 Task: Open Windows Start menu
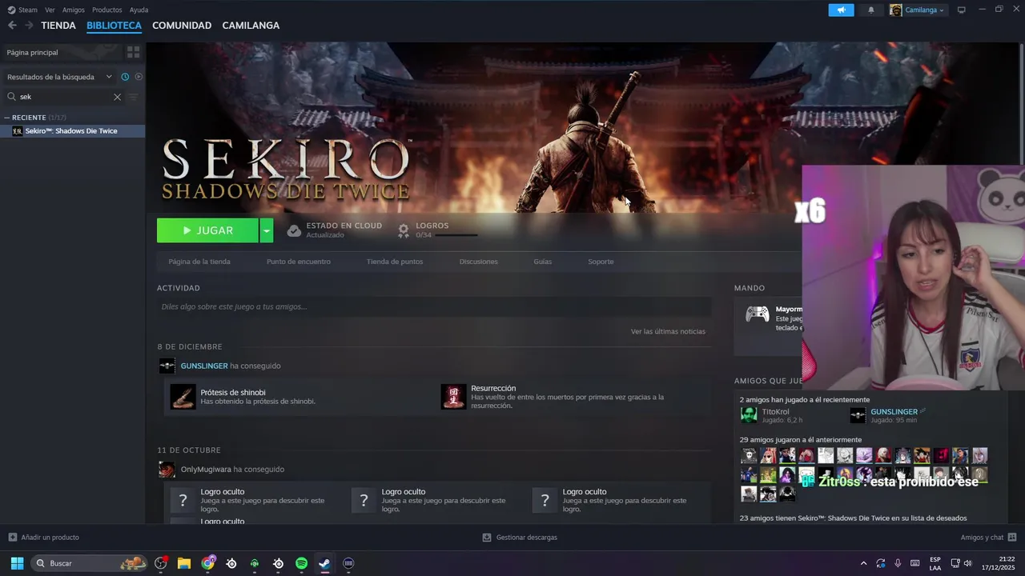pos(17,563)
